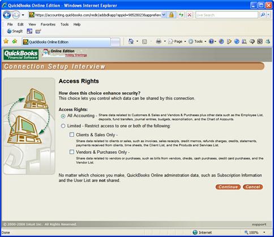The width and height of the screenshot is (274, 237).
Task: Open the recent pages dropdown beside Forward
Action: [x=23, y=15]
